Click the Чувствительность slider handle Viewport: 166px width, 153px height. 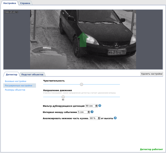tap(82, 84)
